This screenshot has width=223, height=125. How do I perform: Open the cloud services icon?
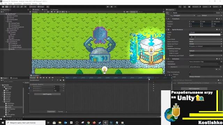(x=189, y=7)
